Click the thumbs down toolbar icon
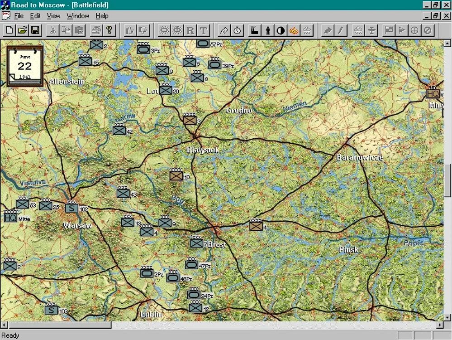The width and height of the screenshot is (452, 340). pyautogui.click(x=143, y=30)
